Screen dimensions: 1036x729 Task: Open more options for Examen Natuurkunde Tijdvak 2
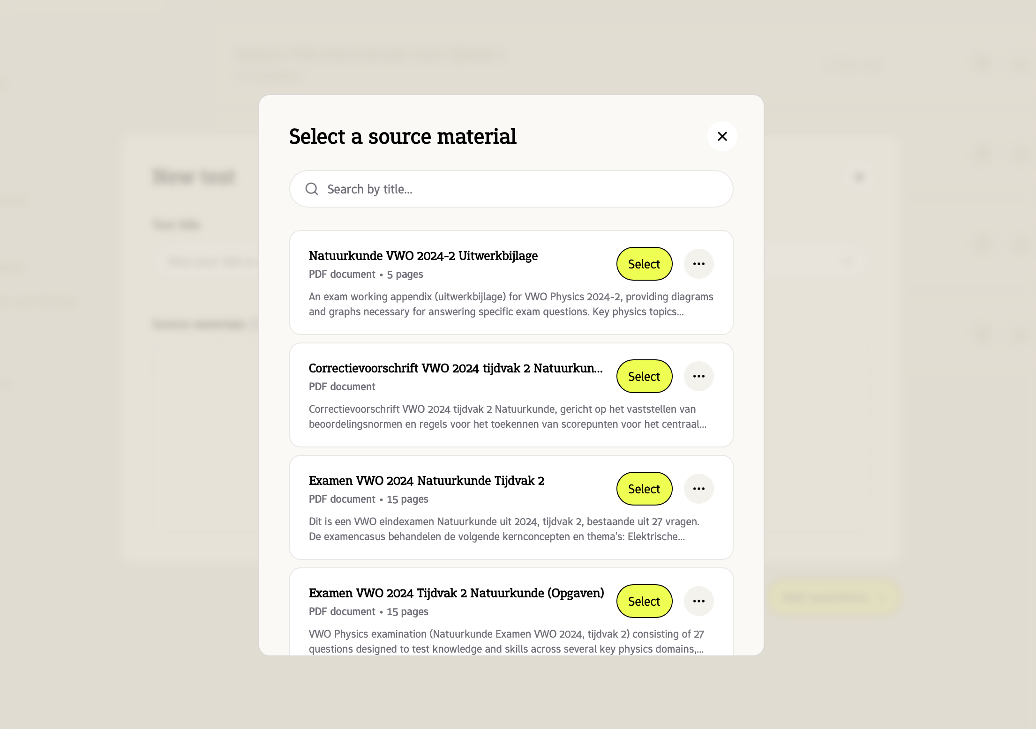[x=698, y=489]
